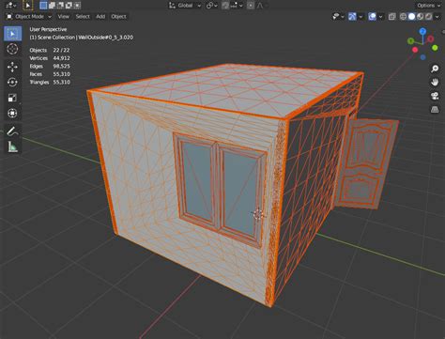The height and width of the screenshot is (339, 445).
Task: Open the overlays settings dropdown arrow
Action: 380,16
